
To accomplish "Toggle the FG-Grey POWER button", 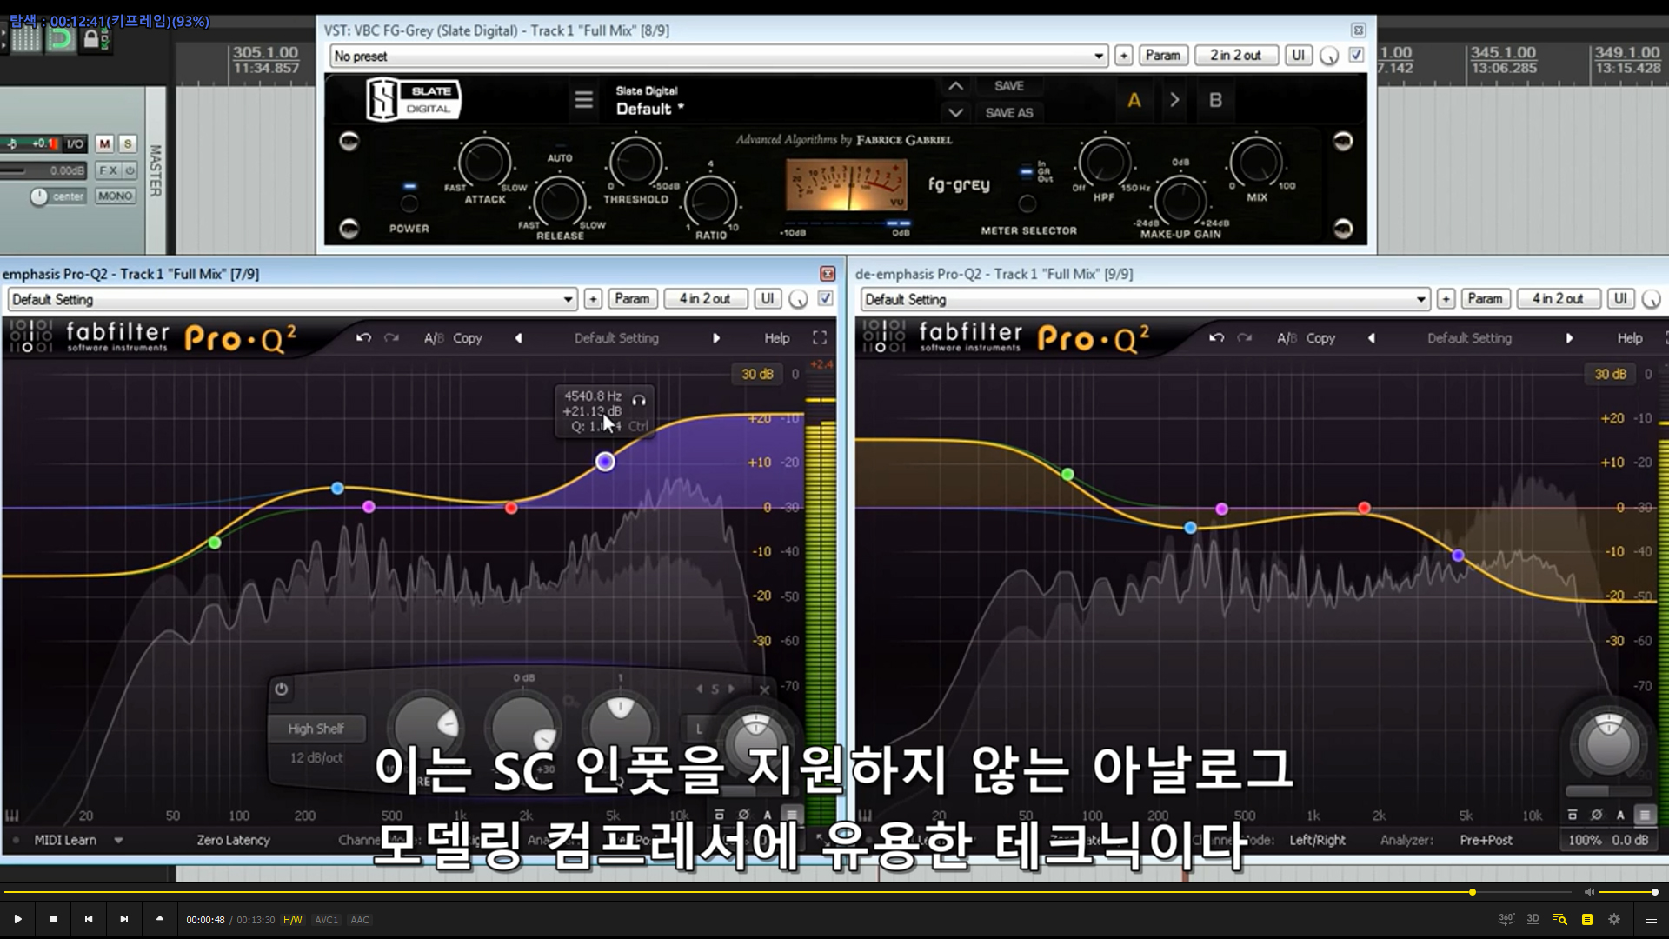I will (409, 203).
